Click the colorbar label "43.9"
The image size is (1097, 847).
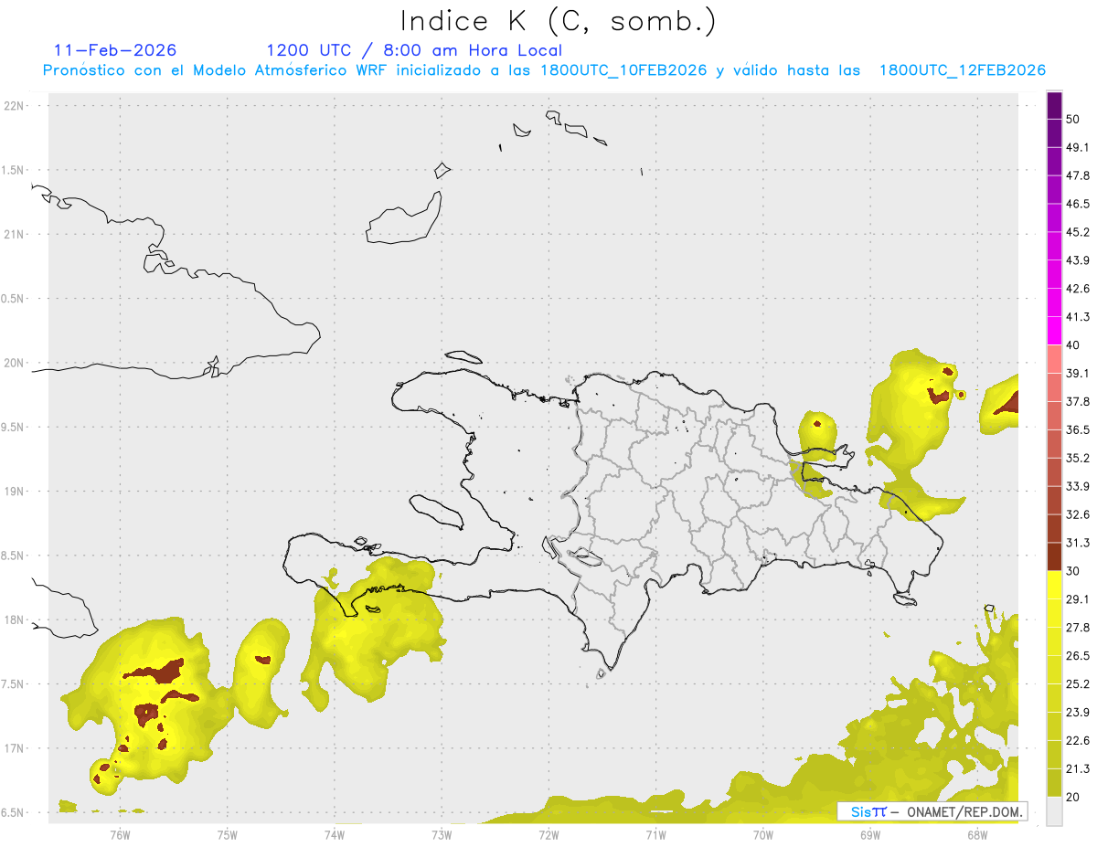[x=1077, y=260]
